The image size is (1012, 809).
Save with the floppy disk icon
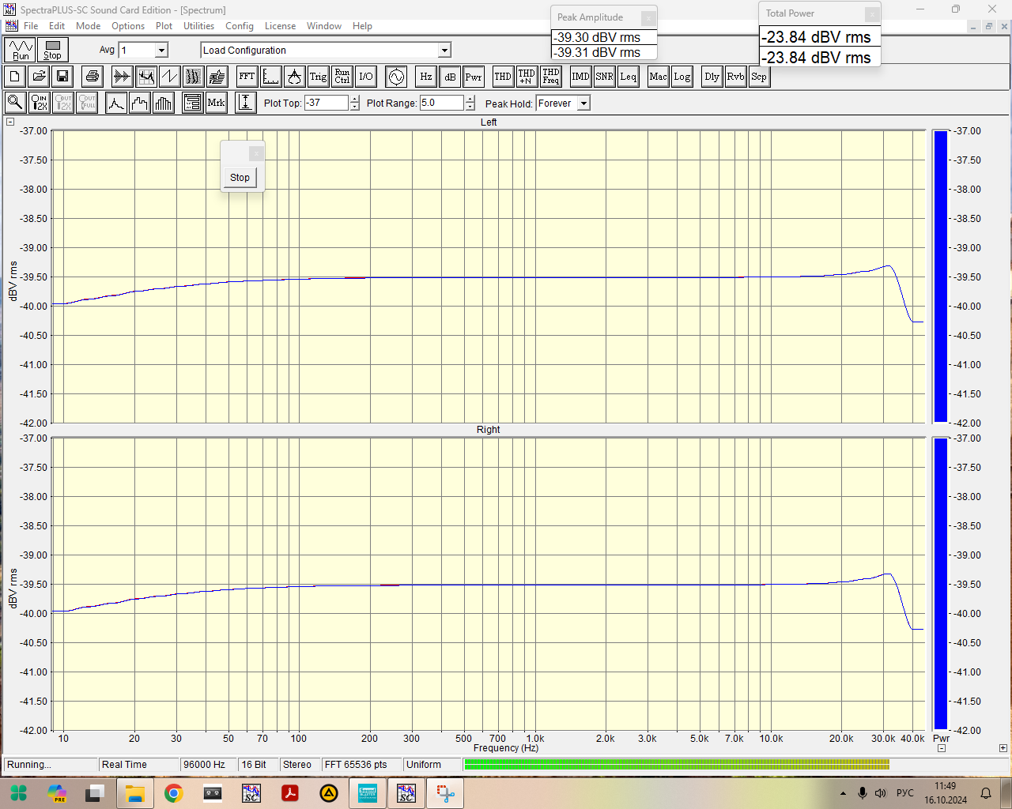tap(62, 77)
